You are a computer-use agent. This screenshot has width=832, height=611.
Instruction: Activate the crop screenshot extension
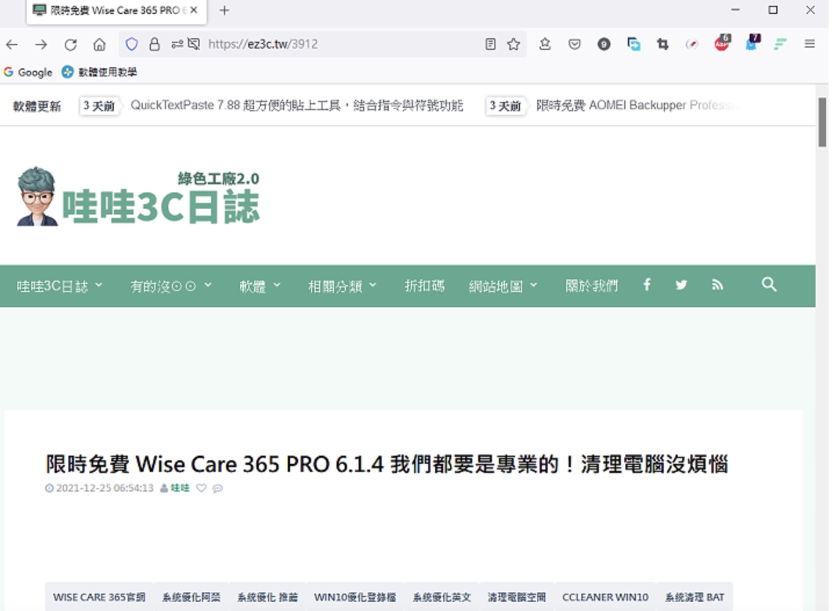click(x=663, y=44)
